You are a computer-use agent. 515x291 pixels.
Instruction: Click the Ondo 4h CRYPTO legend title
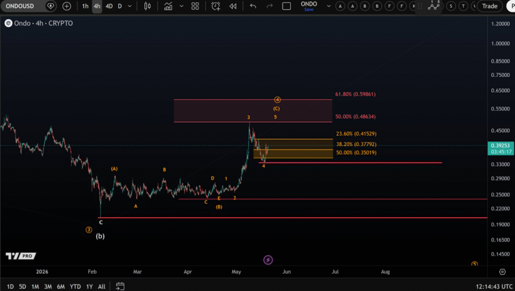43,23
